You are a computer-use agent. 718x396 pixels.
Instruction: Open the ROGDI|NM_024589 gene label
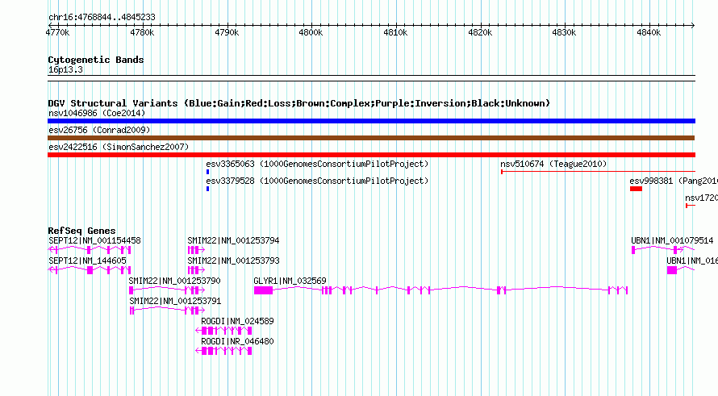[x=237, y=321]
